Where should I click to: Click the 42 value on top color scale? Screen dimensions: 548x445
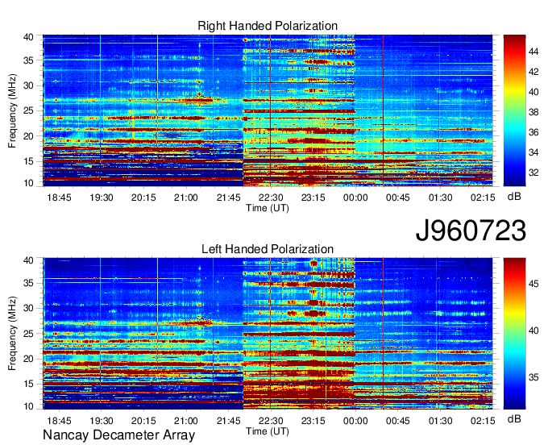point(533,72)
